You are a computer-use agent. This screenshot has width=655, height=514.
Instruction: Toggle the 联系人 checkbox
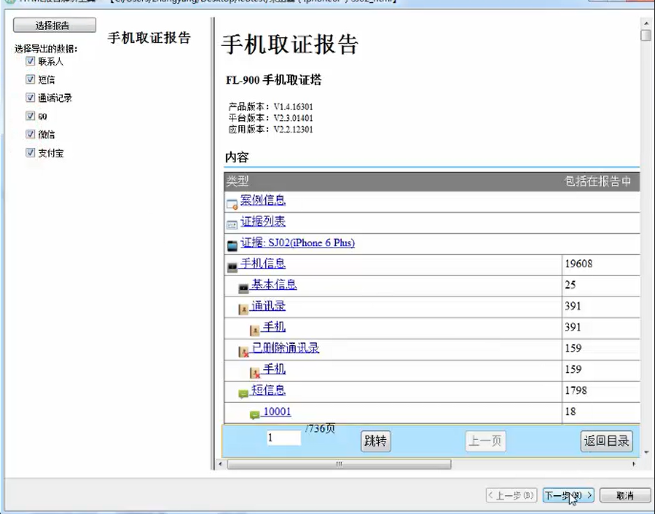30,61
